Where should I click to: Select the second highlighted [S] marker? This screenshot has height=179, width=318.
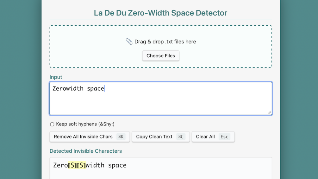click(x=81, y=165)
